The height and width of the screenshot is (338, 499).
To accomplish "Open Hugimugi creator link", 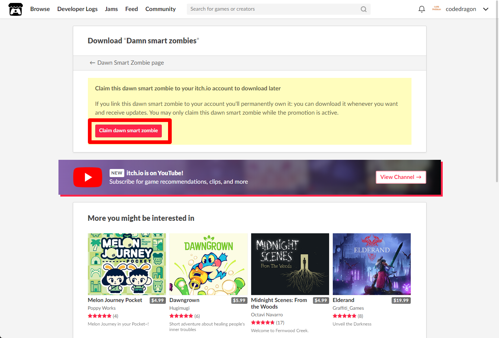I will click(x=179, y=308).
